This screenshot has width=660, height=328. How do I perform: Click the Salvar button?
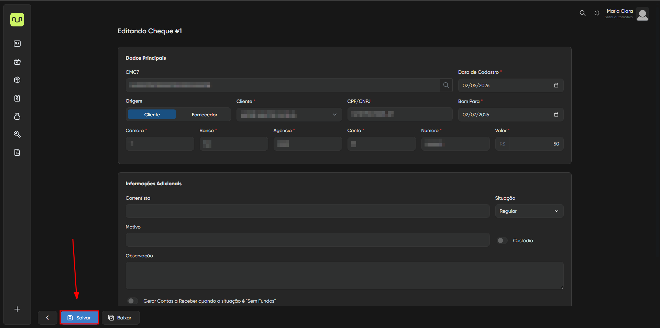[x=79, y=318]
